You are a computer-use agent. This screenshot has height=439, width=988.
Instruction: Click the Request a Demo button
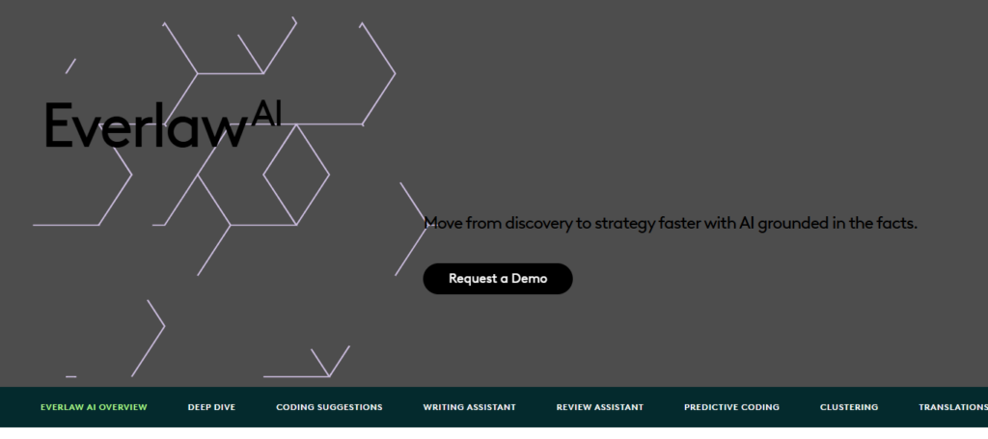pos(497,279)
